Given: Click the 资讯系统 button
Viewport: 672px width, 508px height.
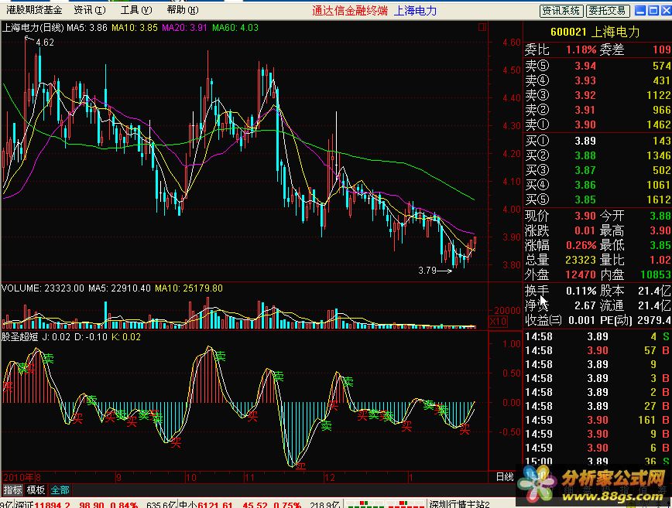Looking at the screenshot, I should [561, 11].
